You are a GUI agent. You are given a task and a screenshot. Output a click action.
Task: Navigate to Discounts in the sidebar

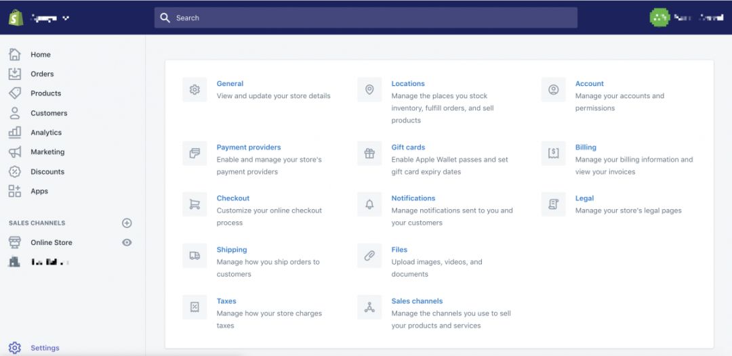click(47, 172)
